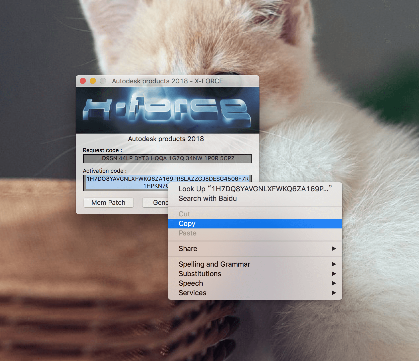Click the 'Autodesk products 2018' heading text
419x361 pixels.
(166, 139)
